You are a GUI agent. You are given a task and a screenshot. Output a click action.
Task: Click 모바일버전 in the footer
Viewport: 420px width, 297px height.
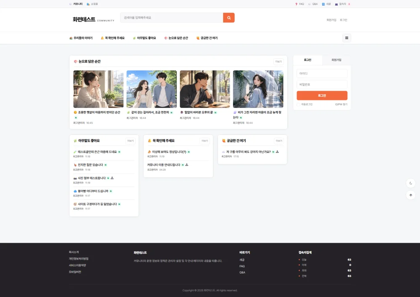(x=75, y=272)
